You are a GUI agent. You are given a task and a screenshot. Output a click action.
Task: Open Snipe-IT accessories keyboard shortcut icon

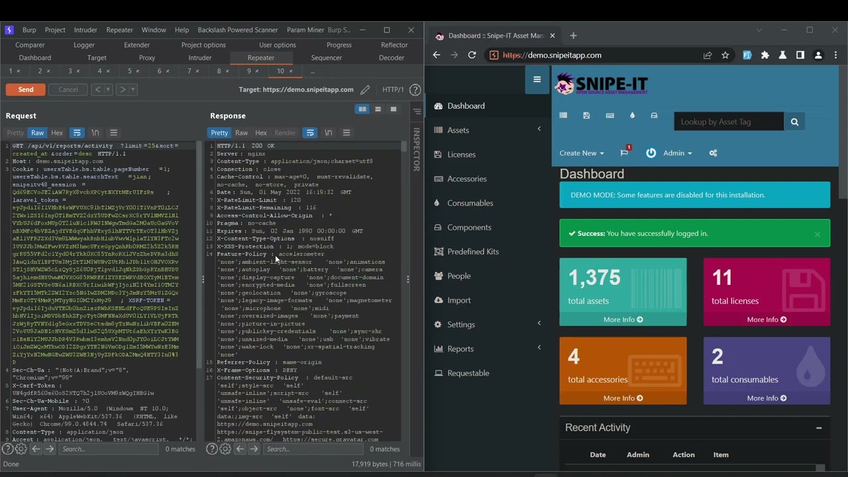click(x=609, y=115)
